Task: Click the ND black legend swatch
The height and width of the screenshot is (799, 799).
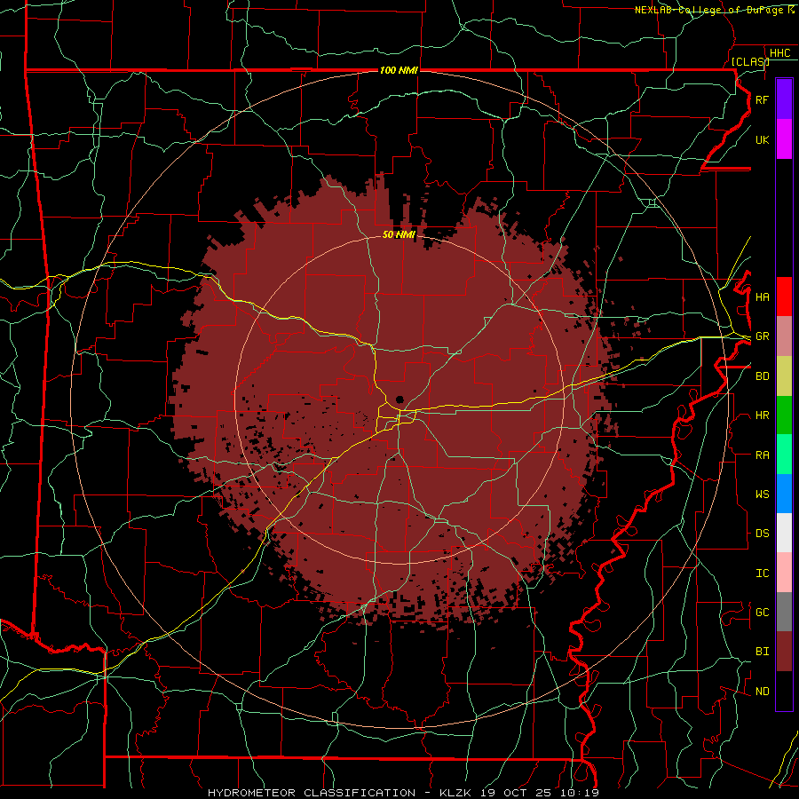Action: click(784, 691)
